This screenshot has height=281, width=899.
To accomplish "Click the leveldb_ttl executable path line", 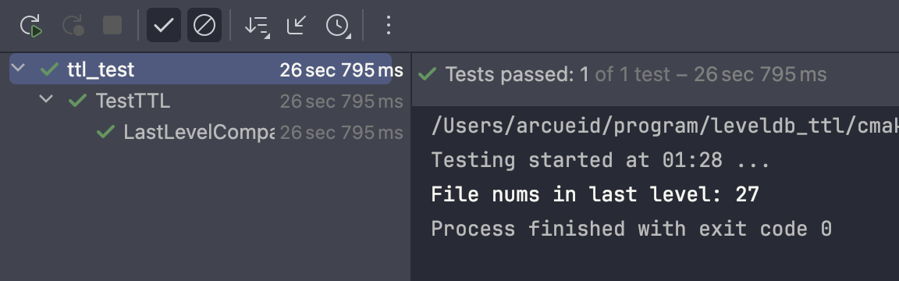I will click(665, 126).
